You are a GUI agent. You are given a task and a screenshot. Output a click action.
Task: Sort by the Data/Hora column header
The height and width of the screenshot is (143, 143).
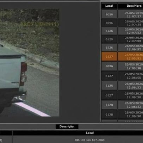tap(131, 6)
